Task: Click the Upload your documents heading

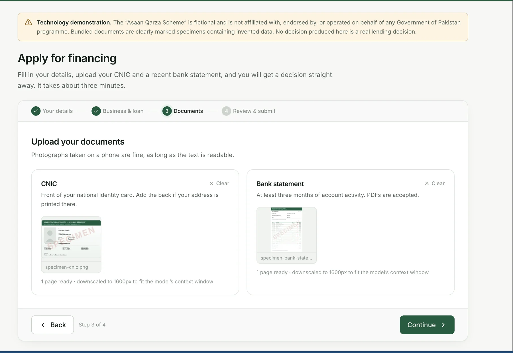Action: [x=78, y=142]
